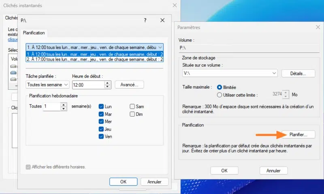Viewport: 324px width, 194px height.
Task: Check the Dim checkbox
Action: pyautogui.click(x=132, y=114)
